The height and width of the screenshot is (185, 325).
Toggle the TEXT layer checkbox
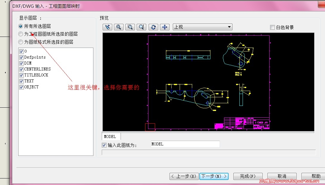(x=21, y=81)
